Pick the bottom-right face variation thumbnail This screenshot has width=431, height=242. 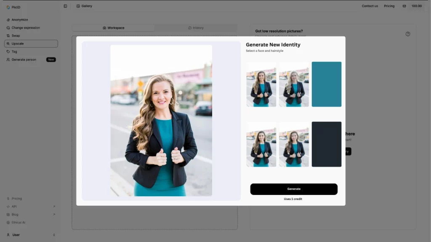pyautogui.click(x=294, y=144)
